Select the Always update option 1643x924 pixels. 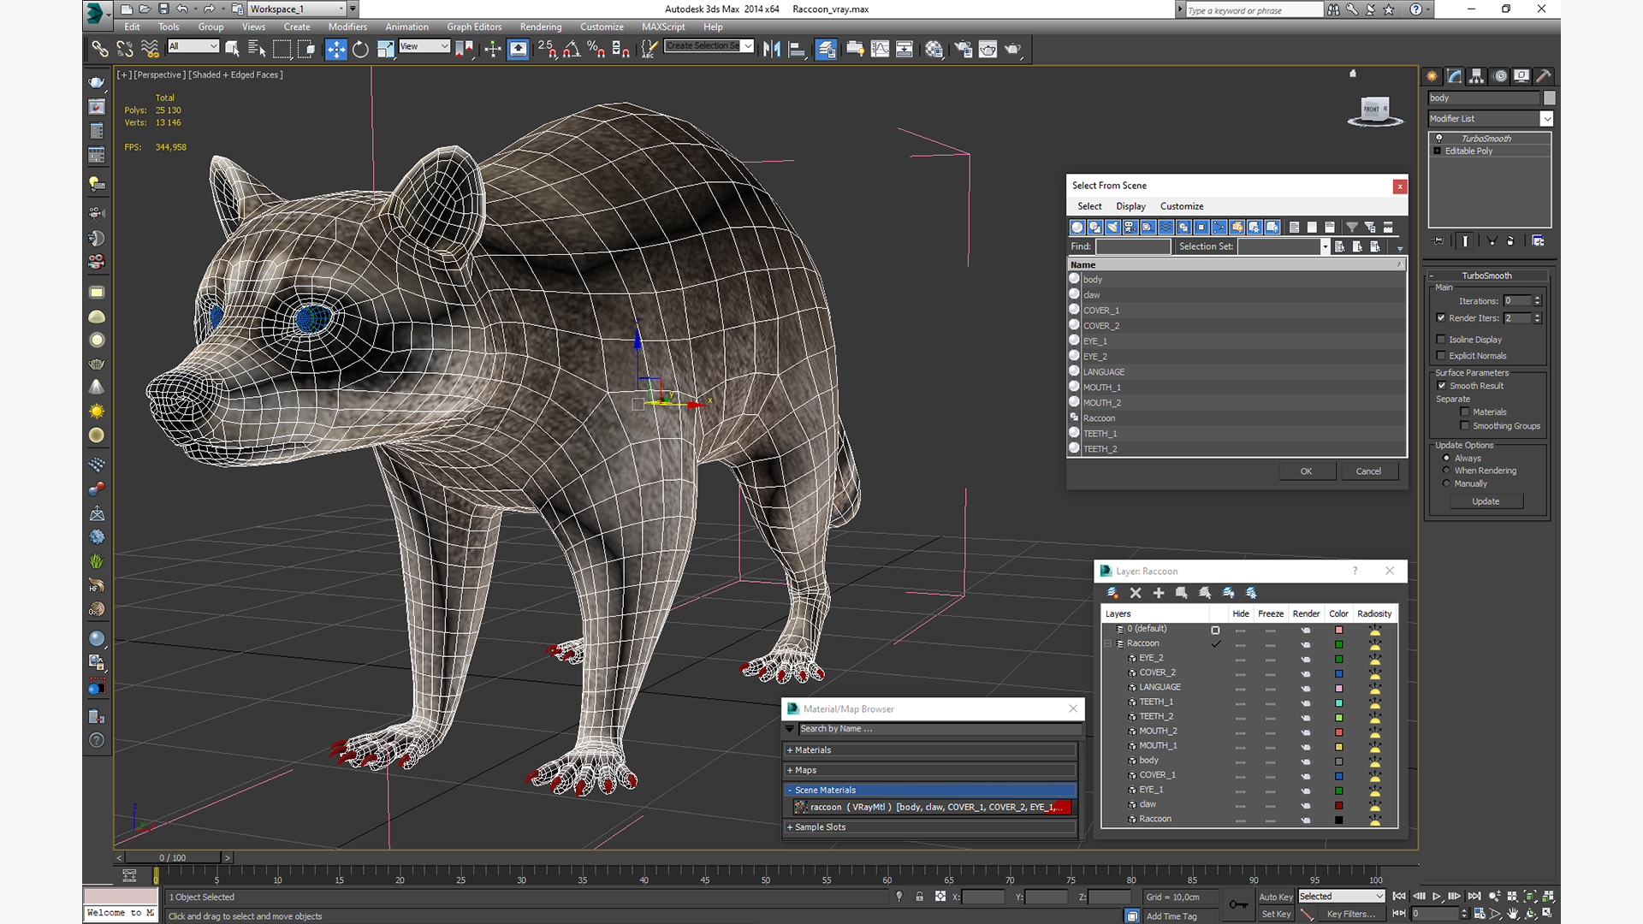click(1446, 458)
